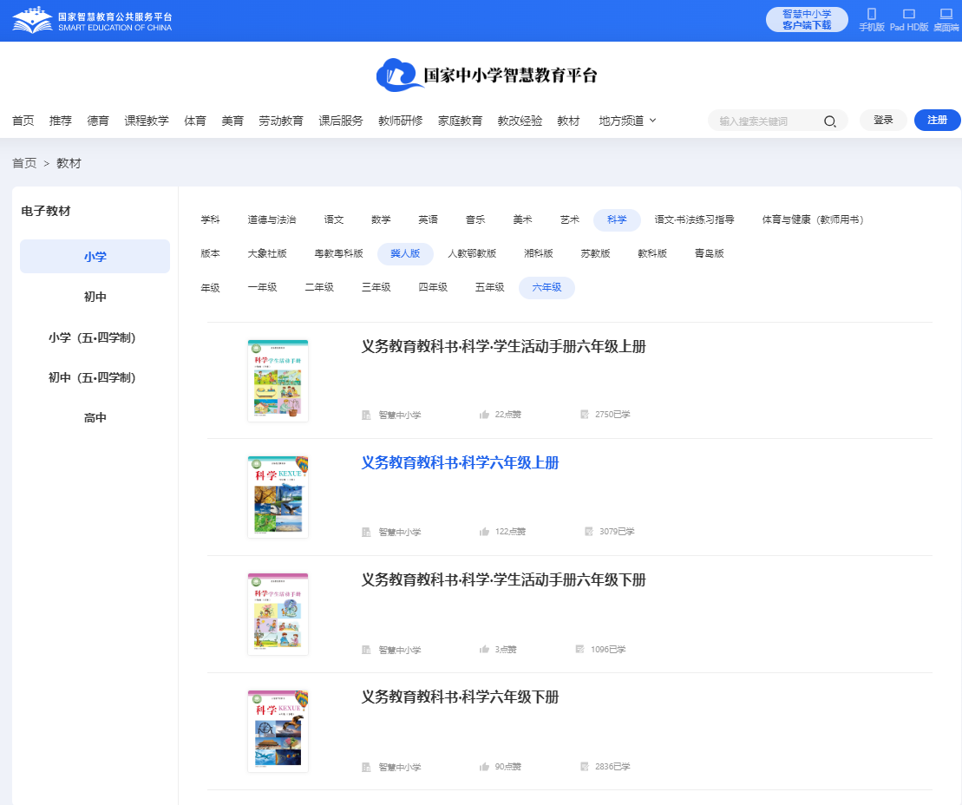Viewport: 962px width, 805px height.
Task: Open the Pad HD版 icon
Action: click(x=909, y=15)
